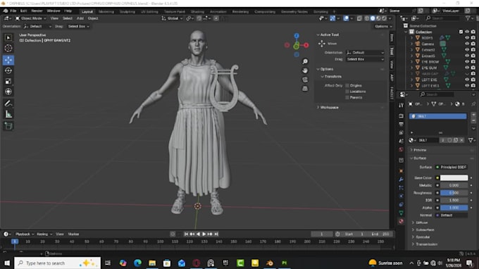Open Blender from the Windows taskbar
The width and height of the screenshot is (479, 269).
click(x=269, y=263)
